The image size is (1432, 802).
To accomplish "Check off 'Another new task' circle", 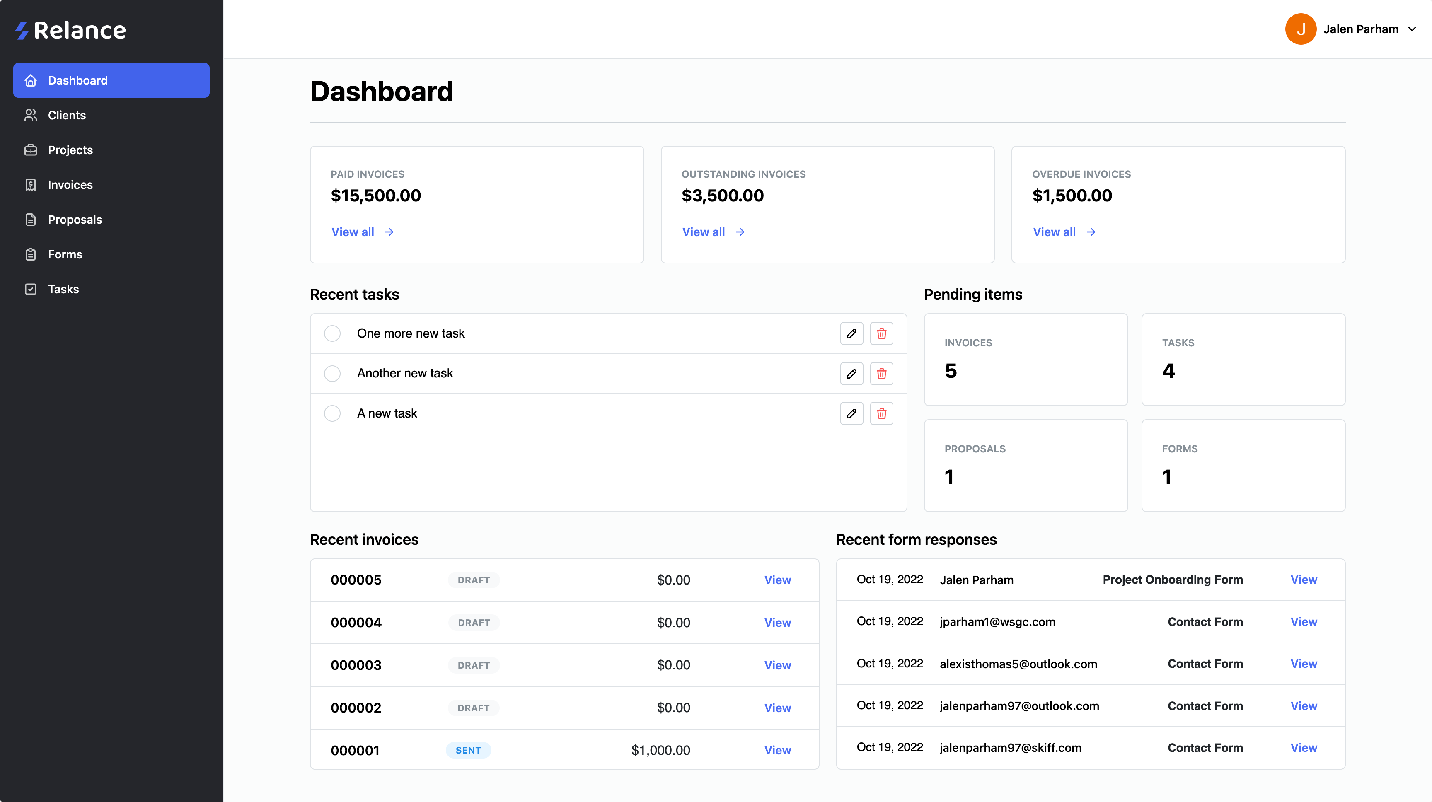I will click(332, 374).
